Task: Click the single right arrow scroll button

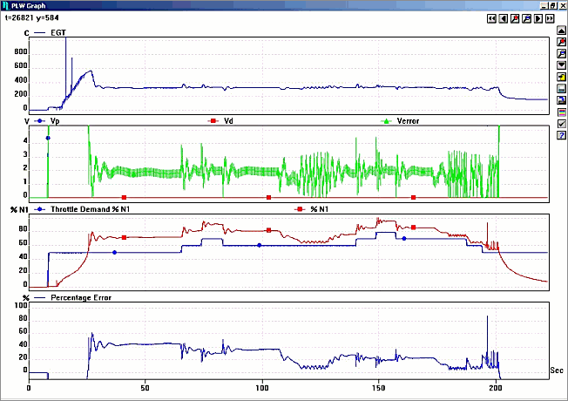Action: 539,17
